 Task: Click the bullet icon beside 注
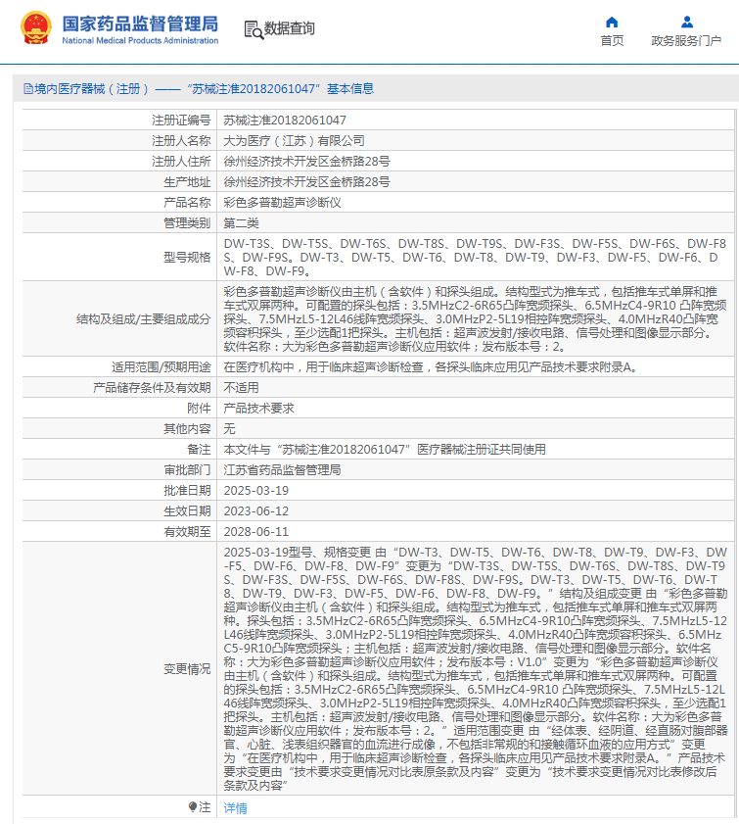coord(192,806)
